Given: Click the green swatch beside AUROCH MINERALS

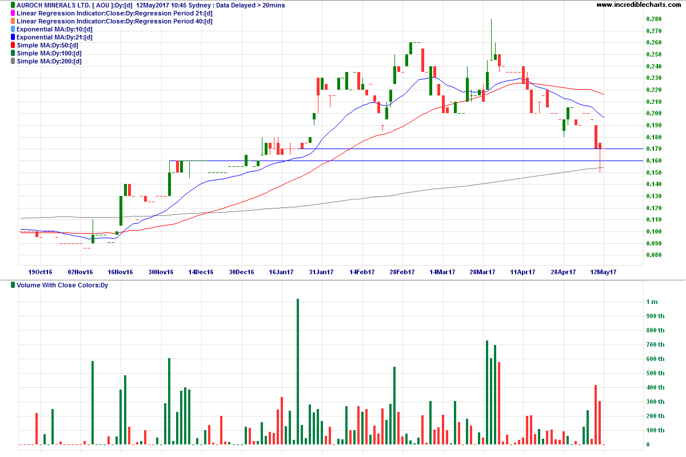Looking at the screenshot, I should coord(13,5).
